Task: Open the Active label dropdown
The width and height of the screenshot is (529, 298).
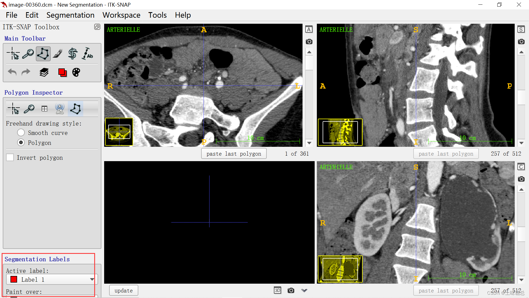Action: (92, 280)
